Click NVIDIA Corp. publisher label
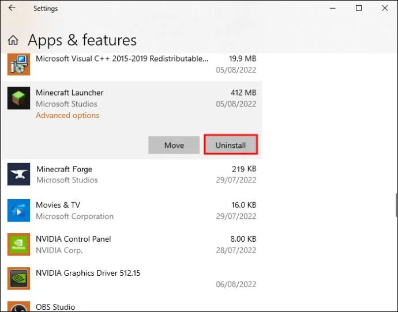398x312 pixels. [x=59, y=250]
